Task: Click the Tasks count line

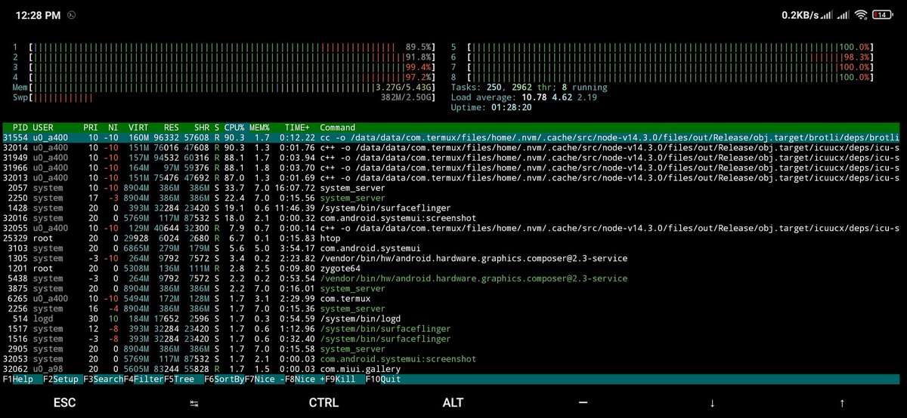Action: pyautogui.click(x=529, y=88)
